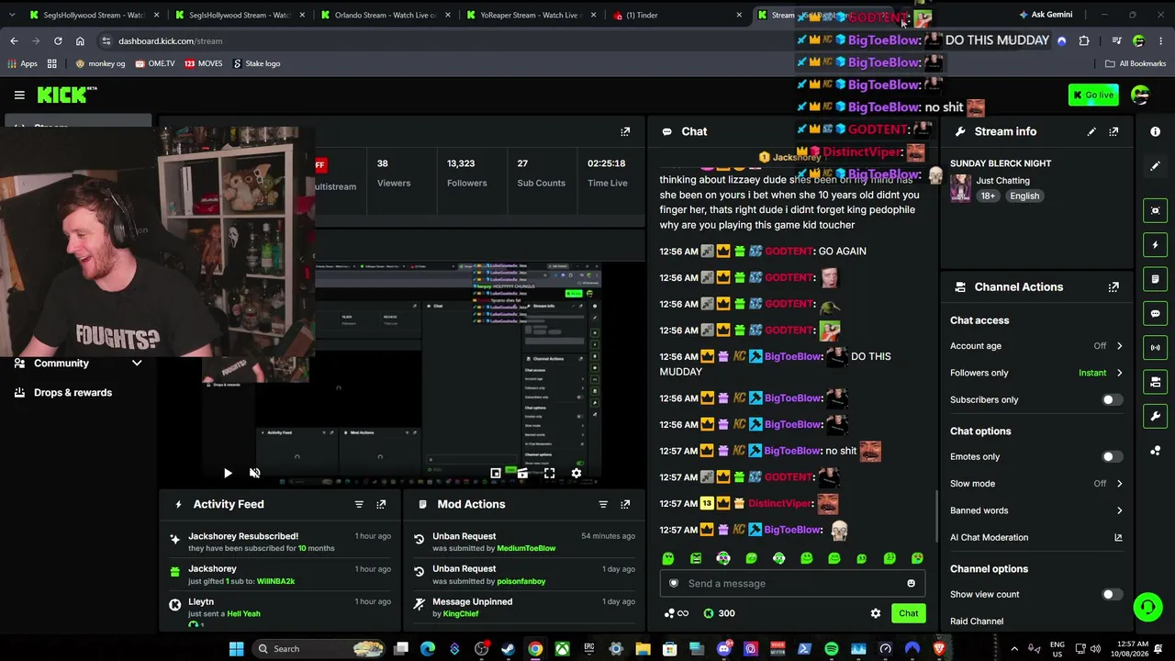Open Ask Gemini in Chrome

(x=1045, y=15)
